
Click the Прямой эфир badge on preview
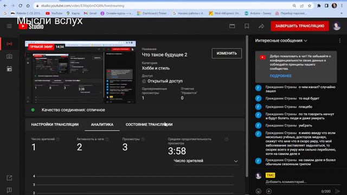click(x=41, y=47)
